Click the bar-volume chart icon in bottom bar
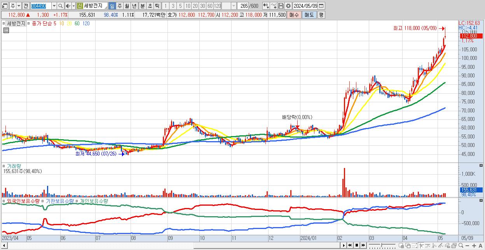 pos(447,246)
